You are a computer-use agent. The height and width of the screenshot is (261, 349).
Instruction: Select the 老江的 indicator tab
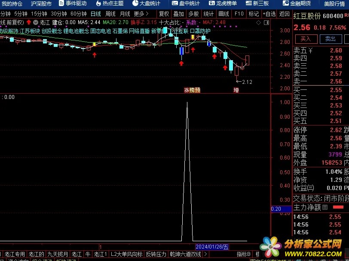point(36,254)
